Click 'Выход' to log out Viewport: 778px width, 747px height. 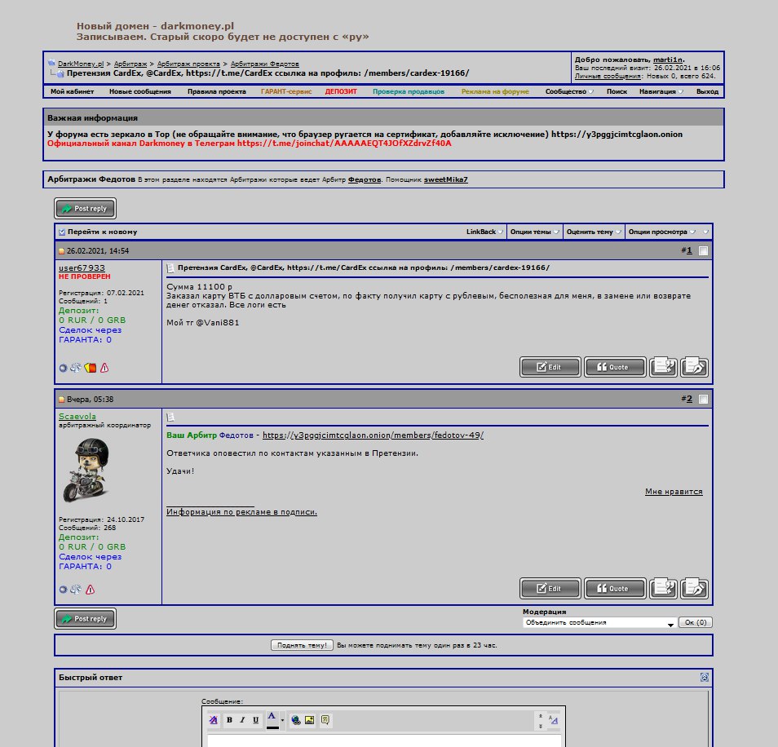[707, 91]
